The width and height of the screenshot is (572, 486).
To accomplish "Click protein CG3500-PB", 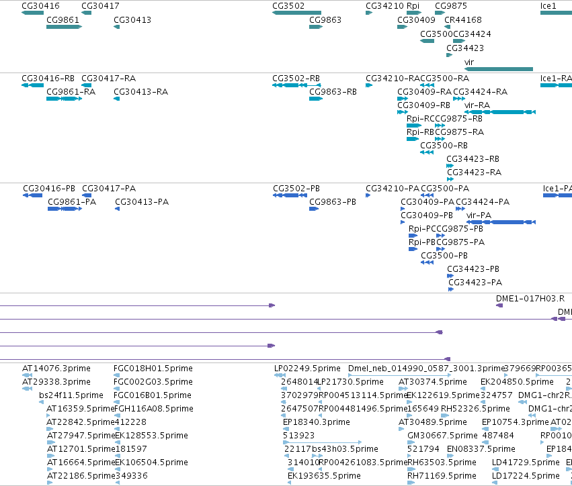I will pyautogui.click(x=444, y=256).
